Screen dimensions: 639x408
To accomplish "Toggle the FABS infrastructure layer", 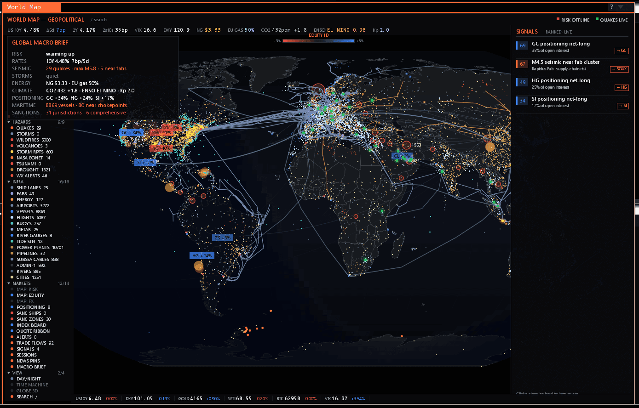I will tap(22, 193).
